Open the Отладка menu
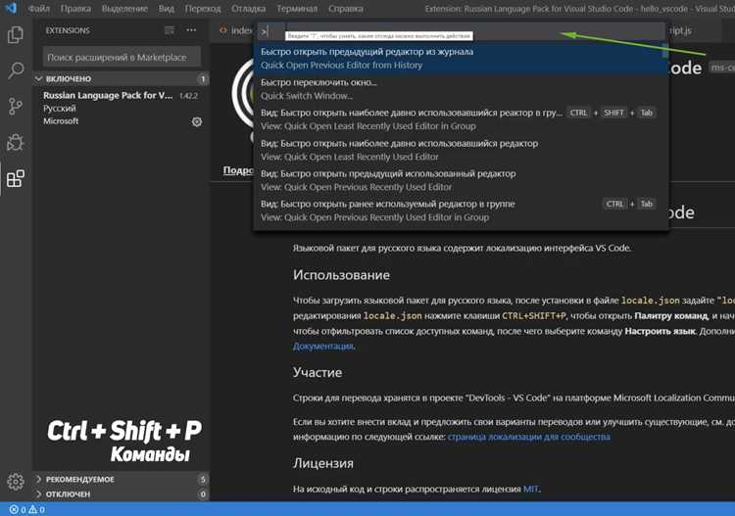The width and height of the screenshot is (735, 516). pos(249,9)
